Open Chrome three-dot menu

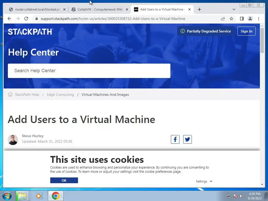(259, 19)
